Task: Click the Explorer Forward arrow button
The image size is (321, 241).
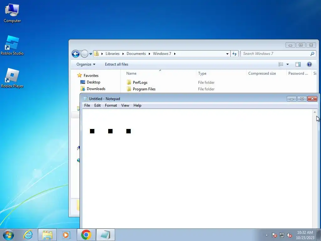Action: [84, 54]
